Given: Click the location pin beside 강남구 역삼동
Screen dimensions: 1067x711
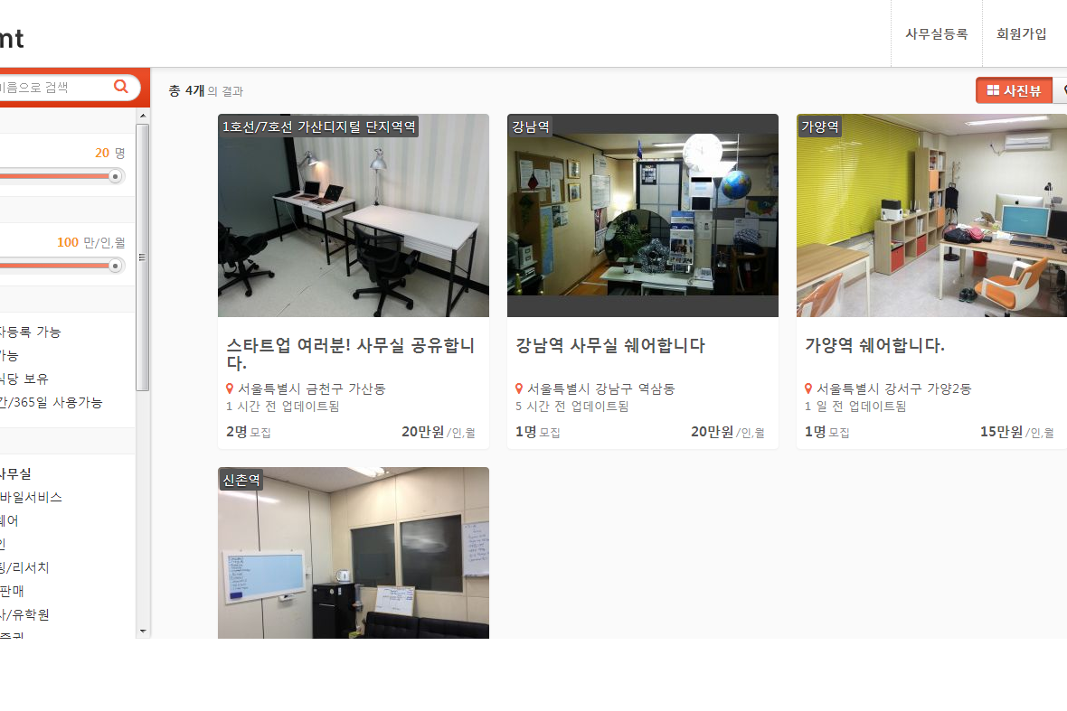Looking at the screenshot, I should [x=519, y=388].
